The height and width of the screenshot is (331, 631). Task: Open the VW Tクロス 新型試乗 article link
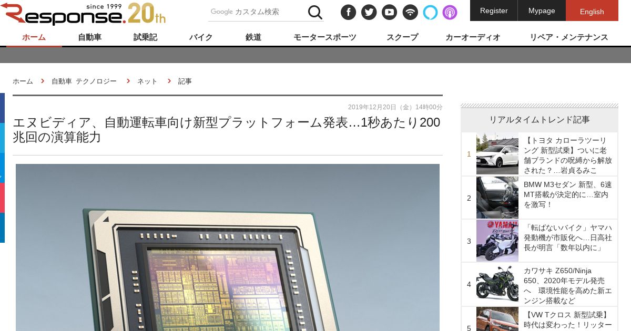568,320
